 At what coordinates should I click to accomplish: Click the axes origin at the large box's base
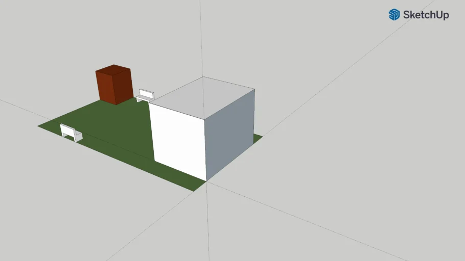pyautogui.click(x=206, y=181)
